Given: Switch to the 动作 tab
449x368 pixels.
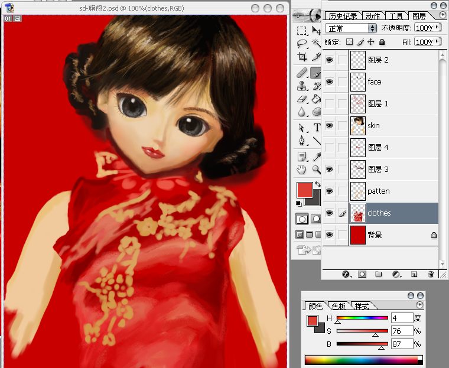Looking at the screenshot, I should pos(373,17).
